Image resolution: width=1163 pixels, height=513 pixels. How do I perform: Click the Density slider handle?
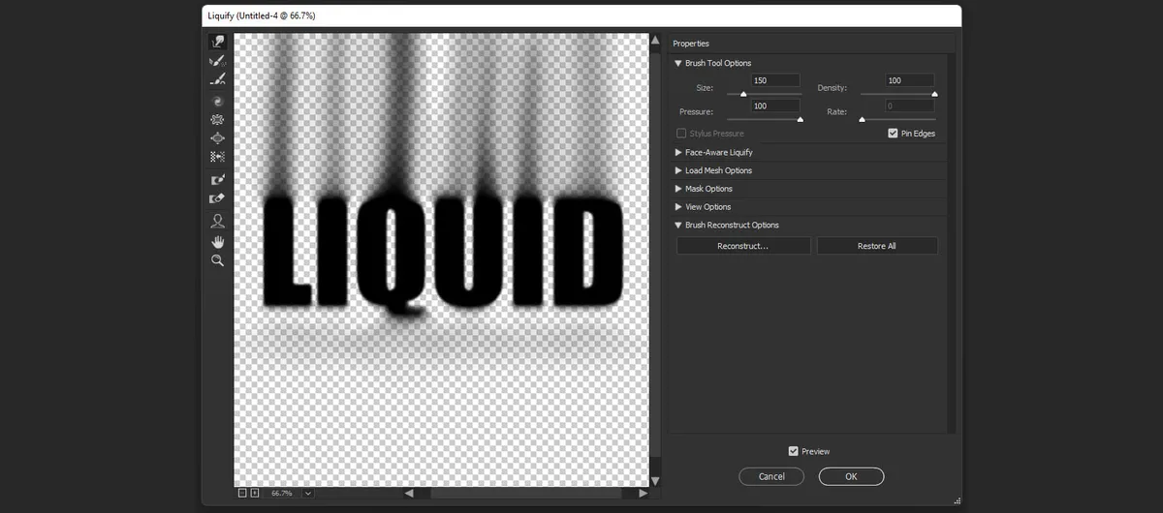(934, 94)
